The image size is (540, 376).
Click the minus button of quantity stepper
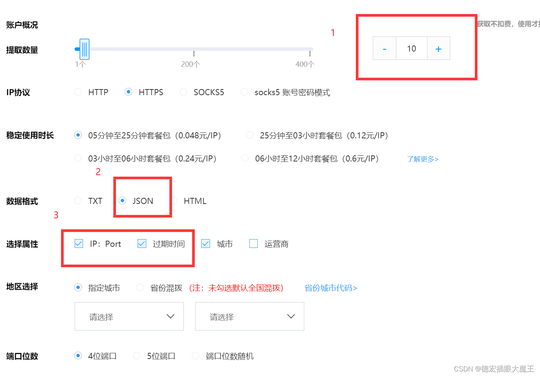[385, 49]
